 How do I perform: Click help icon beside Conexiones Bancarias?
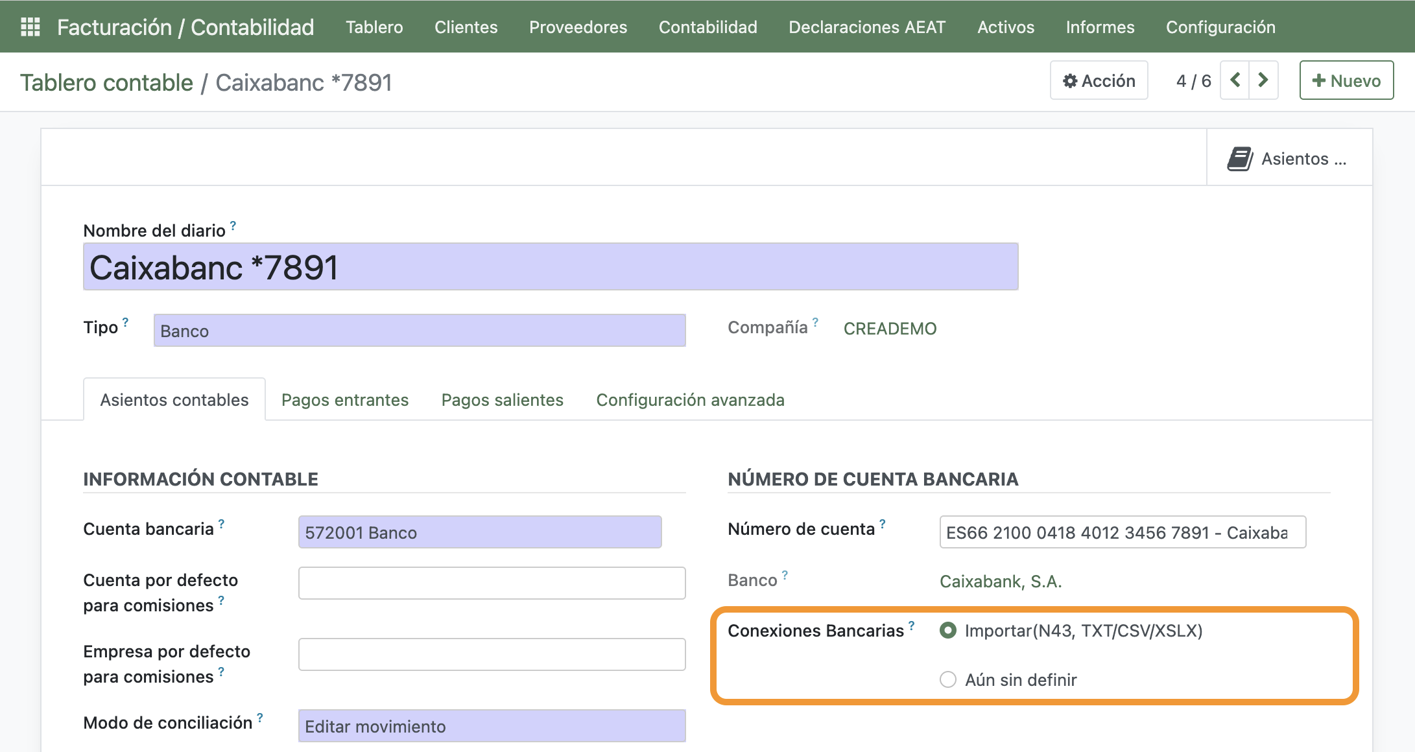pos(912,626)
